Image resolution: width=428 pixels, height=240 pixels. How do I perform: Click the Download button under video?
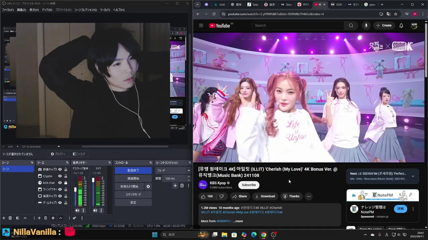[265, 196]
